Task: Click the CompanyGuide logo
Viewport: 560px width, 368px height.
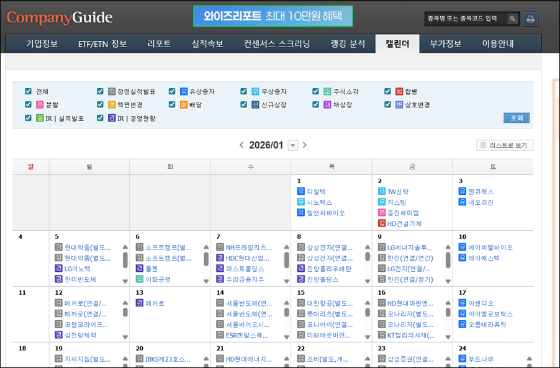Action: coord(60,17)
